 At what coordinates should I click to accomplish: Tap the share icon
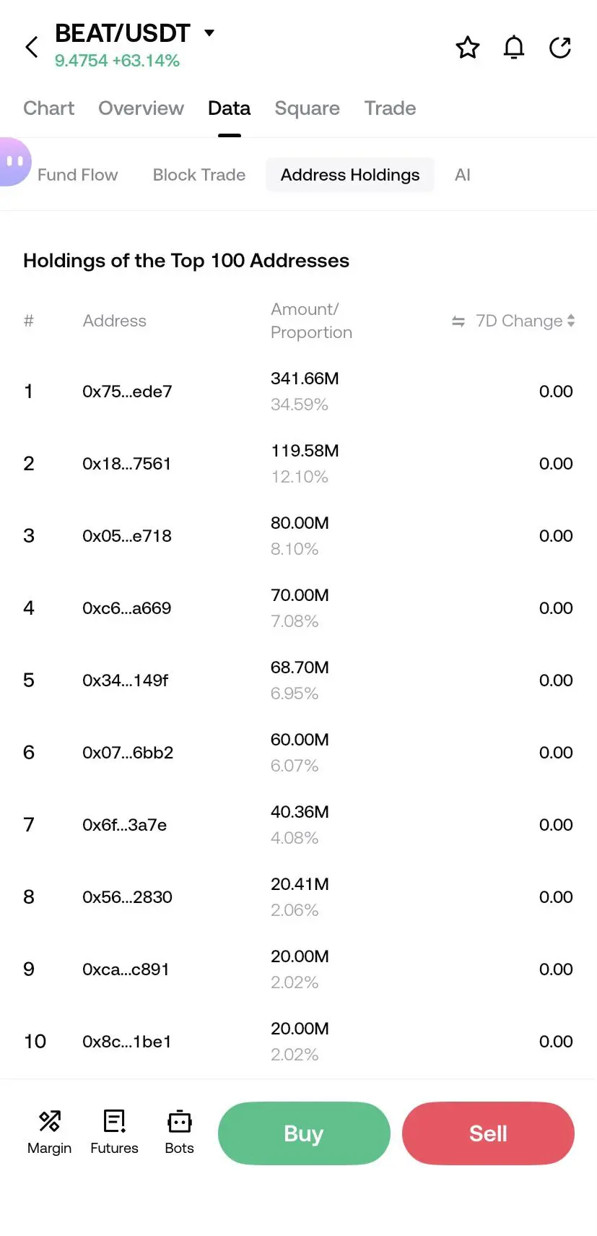pos(560,47)
